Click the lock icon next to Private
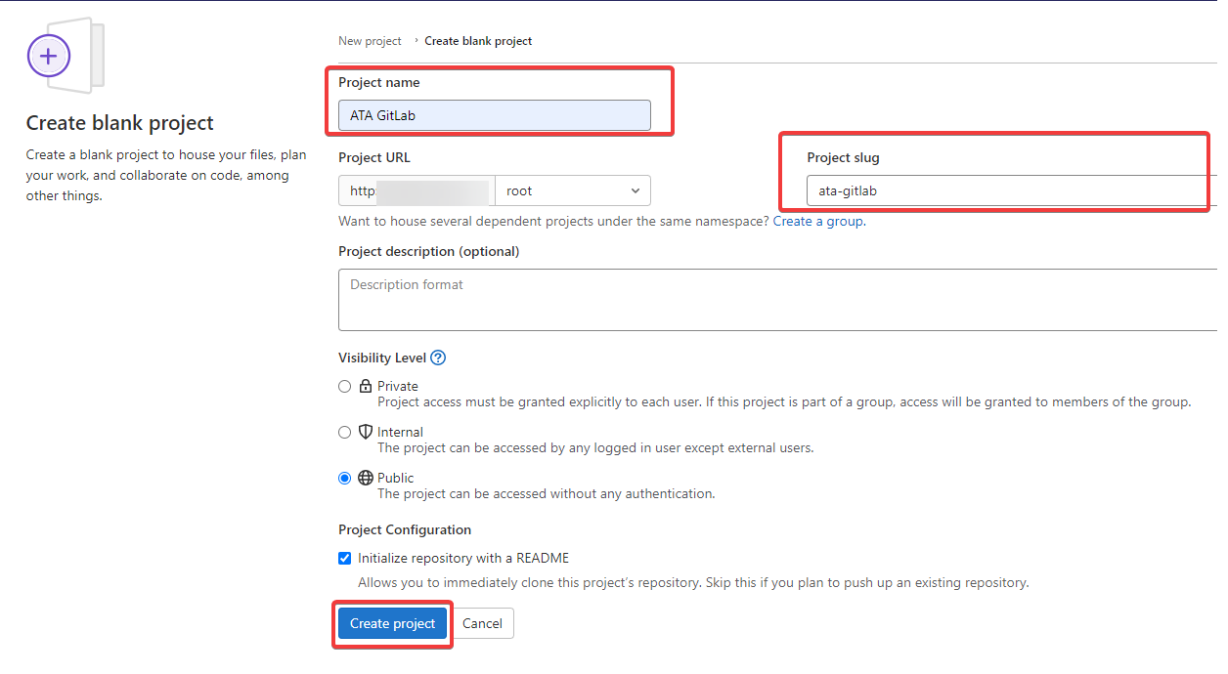Screen dimensions: 1228x674 point(366,386)
